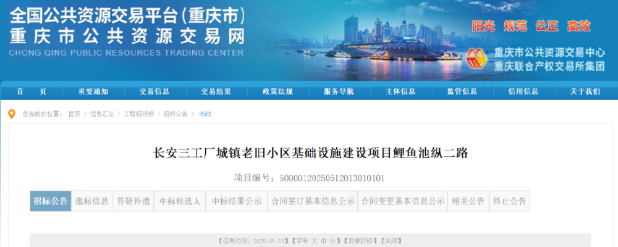Open 关于我们 menu item

point(585,92)
